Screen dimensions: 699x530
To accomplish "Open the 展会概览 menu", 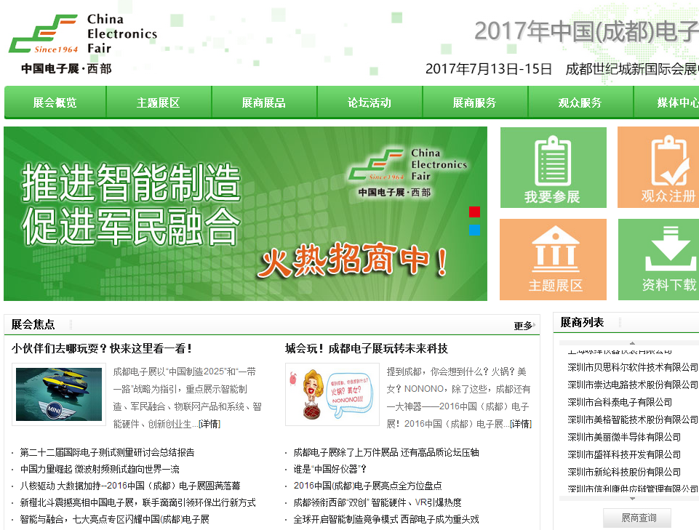I will coord(55,103).
